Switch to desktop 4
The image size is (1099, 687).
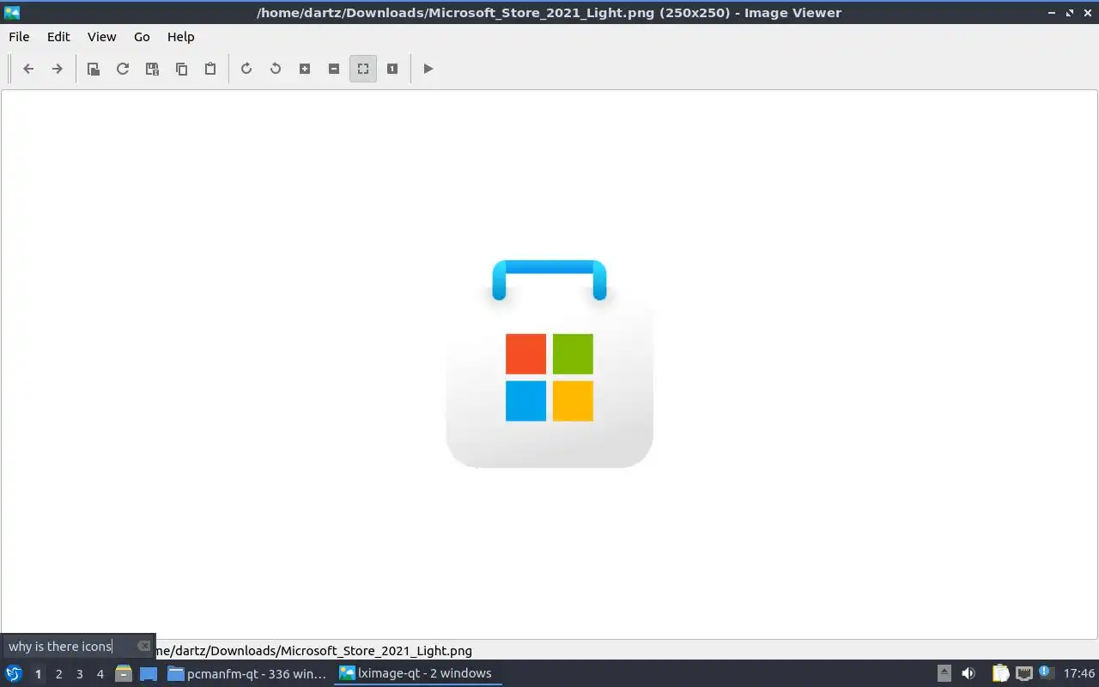[x=100, y=674]
